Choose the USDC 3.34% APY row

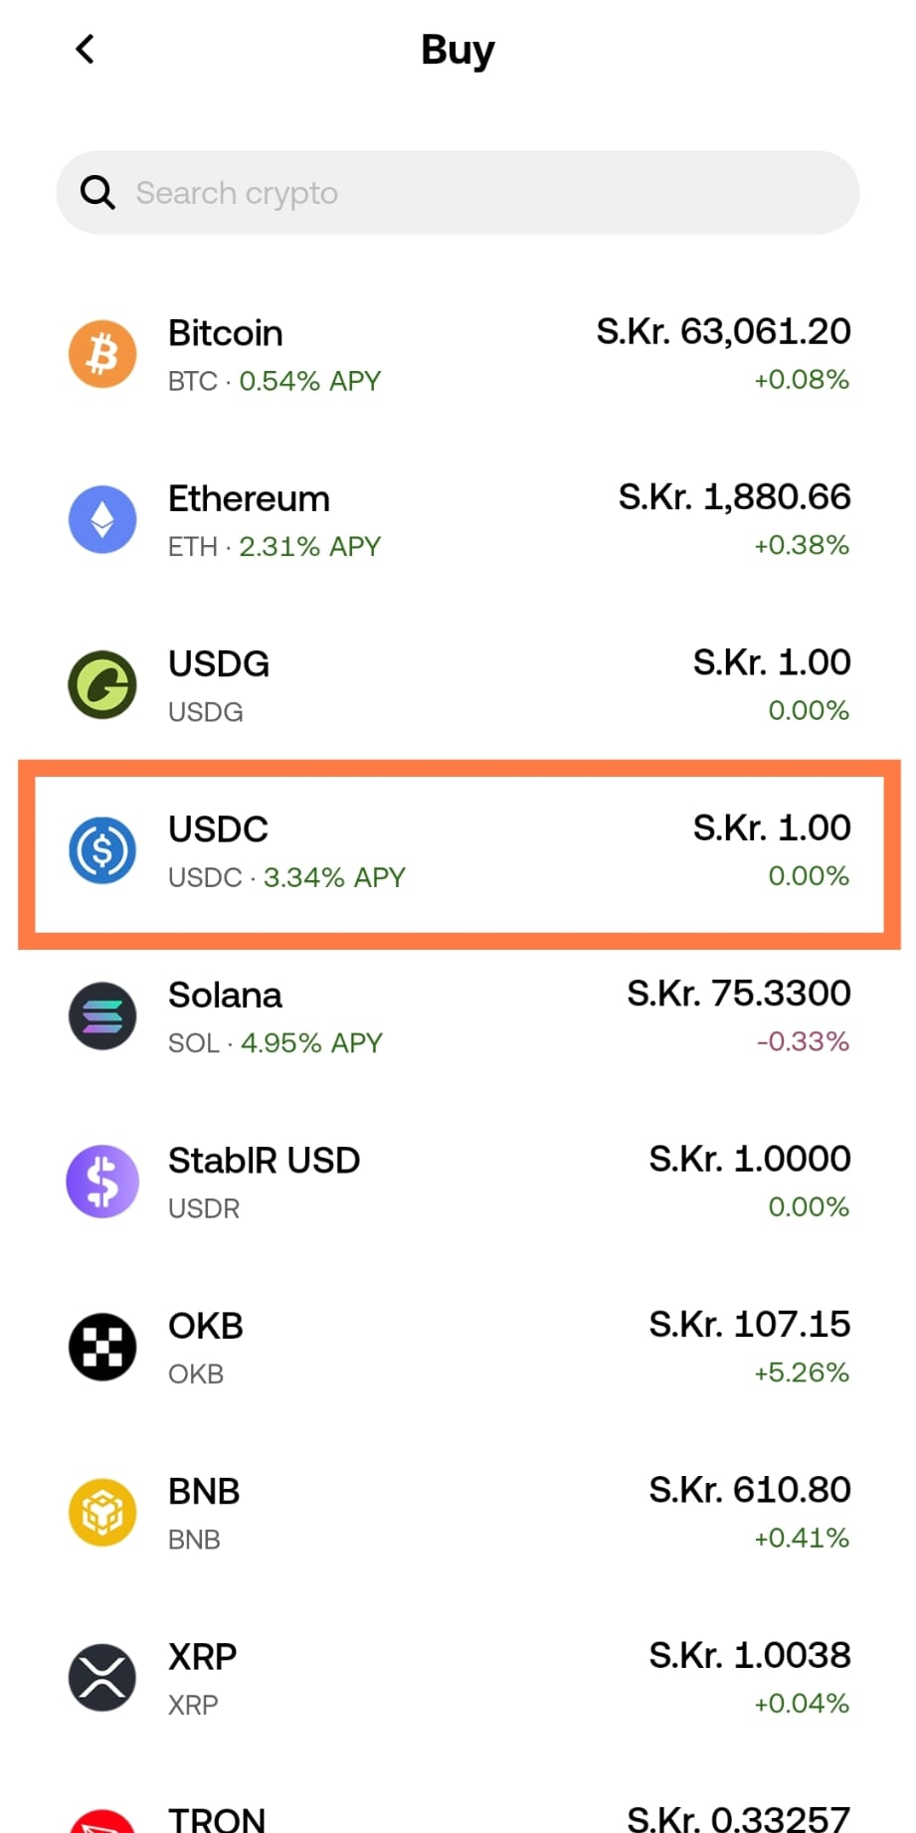(458, 854)
